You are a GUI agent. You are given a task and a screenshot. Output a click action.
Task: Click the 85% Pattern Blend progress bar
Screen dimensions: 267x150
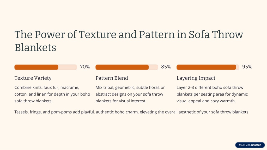pos(127,67)
